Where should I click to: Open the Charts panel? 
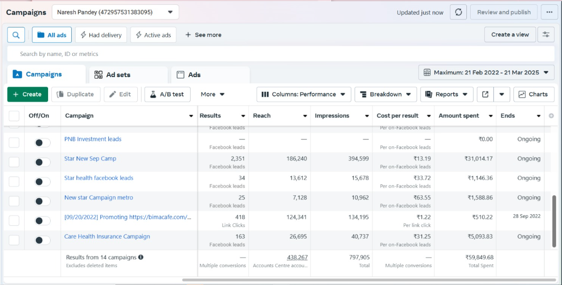533,94
